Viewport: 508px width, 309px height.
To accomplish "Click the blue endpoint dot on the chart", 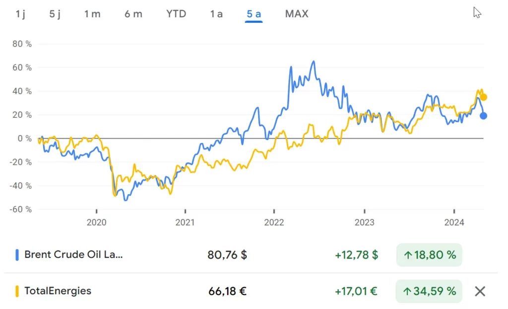I will point(483,115).
